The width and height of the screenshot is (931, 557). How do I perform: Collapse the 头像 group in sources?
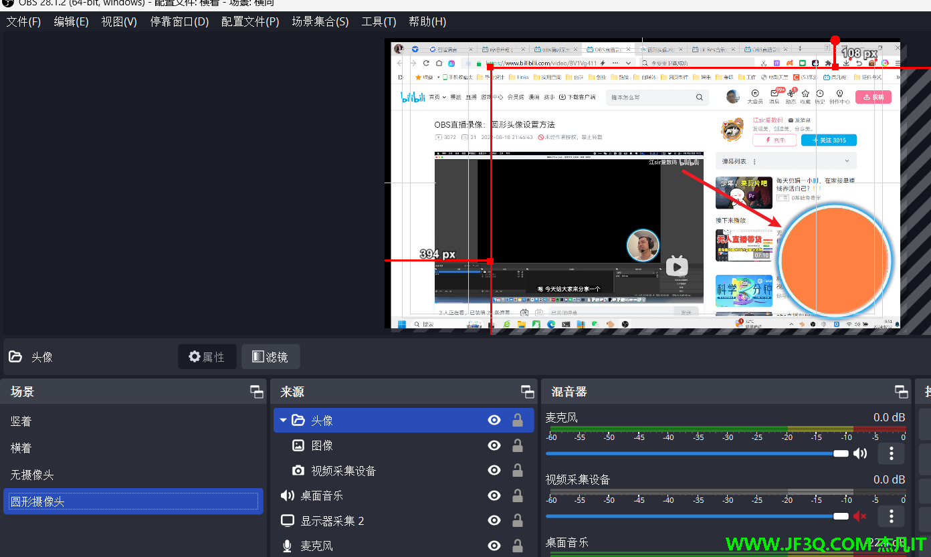click(x=283, y=421)
